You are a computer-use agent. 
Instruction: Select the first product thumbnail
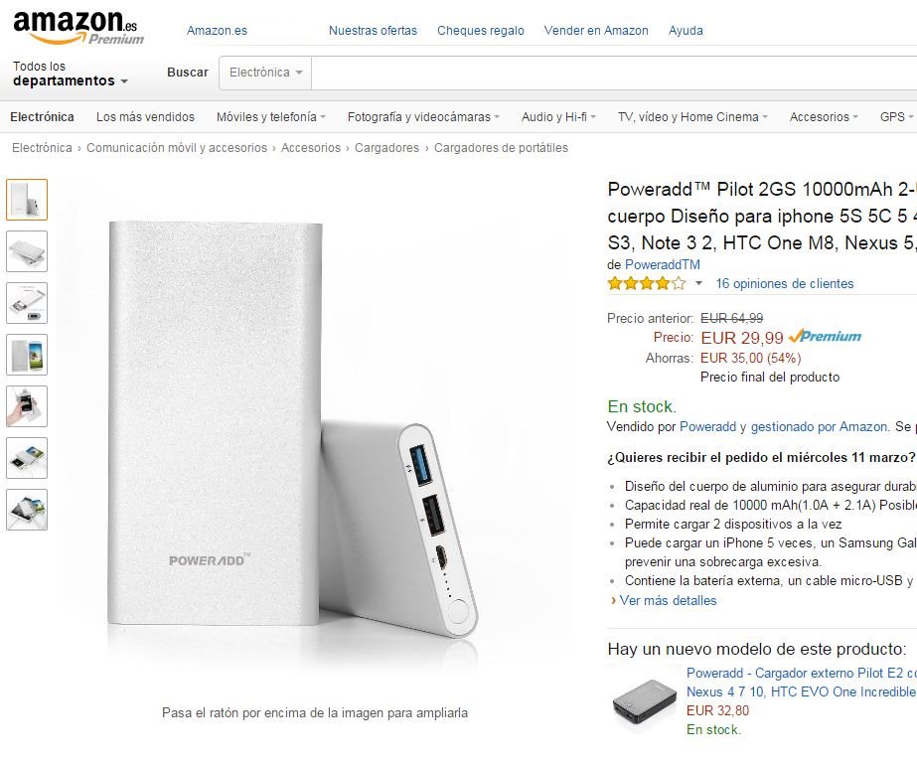coord(27,200)
